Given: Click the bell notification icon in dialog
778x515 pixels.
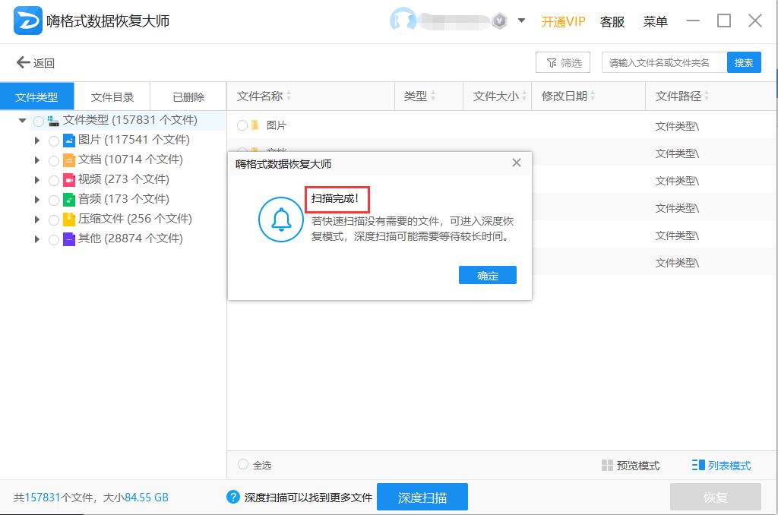Looking at the screenshot, I should click(281, 220).
